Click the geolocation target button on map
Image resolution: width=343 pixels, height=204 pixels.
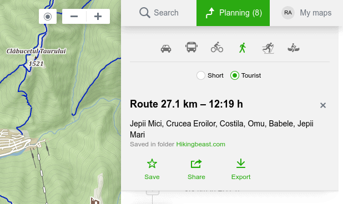pos(48,17)
